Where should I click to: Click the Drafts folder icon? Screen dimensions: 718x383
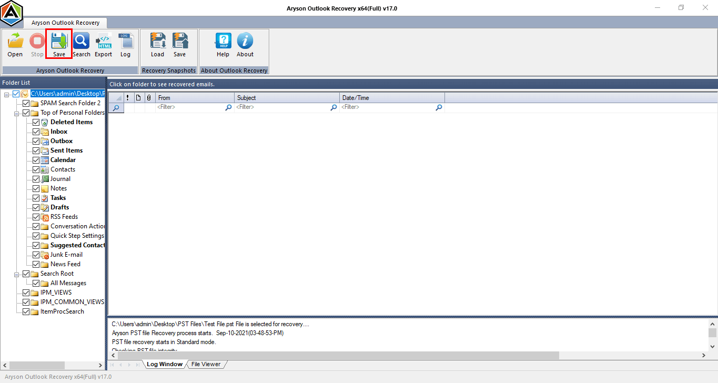click(45, 207)
